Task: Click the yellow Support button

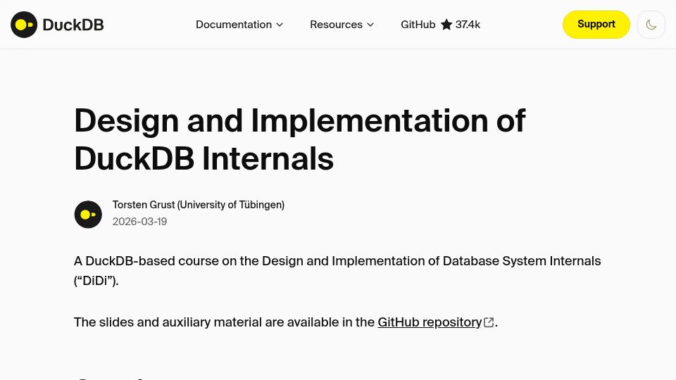Action: 596,24
